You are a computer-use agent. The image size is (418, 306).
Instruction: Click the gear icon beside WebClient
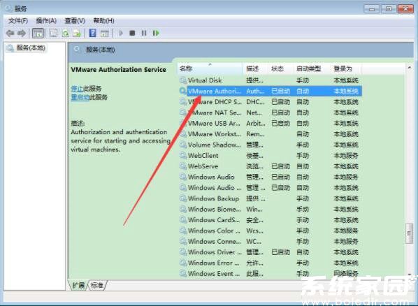click(183, 156)
